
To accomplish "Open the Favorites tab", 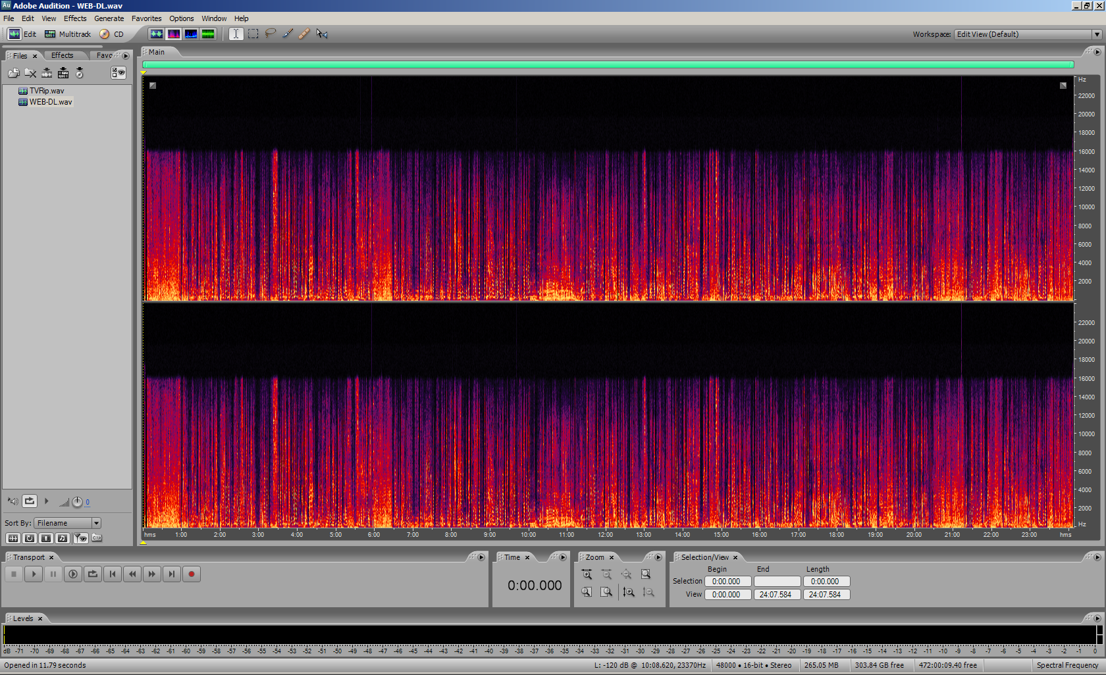I will pyautogui.click(x=105, y=55).
